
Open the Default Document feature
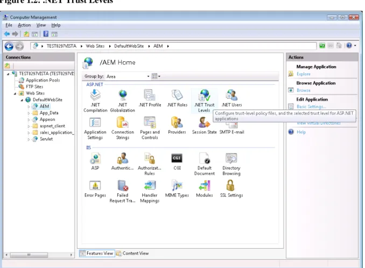(x=205, y=164)
